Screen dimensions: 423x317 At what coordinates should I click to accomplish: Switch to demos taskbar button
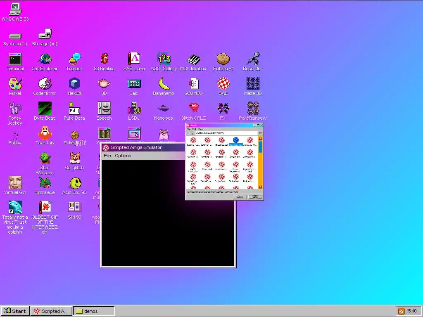coord(94,311)
